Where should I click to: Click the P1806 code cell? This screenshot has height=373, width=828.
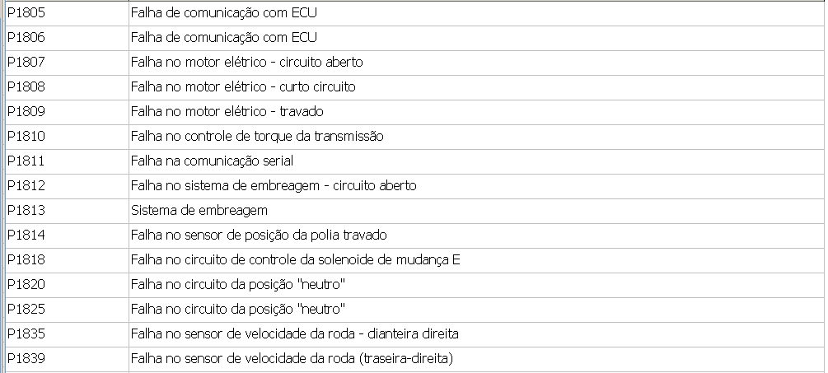pyautogui.click(x=26, y=37)
